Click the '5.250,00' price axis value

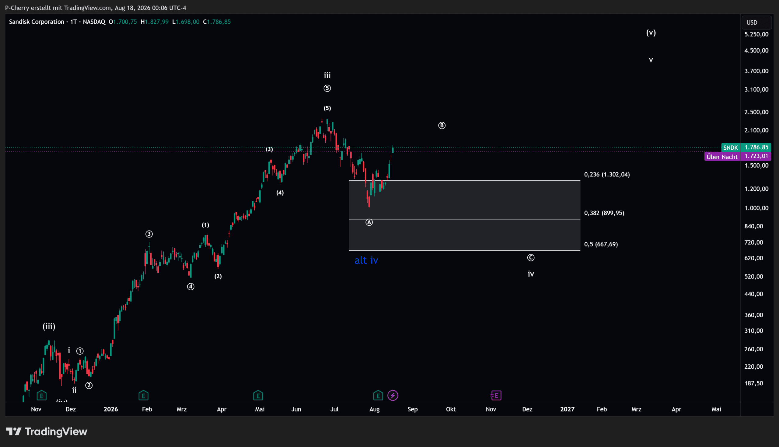pyautogui.click(x=756, y=34)
